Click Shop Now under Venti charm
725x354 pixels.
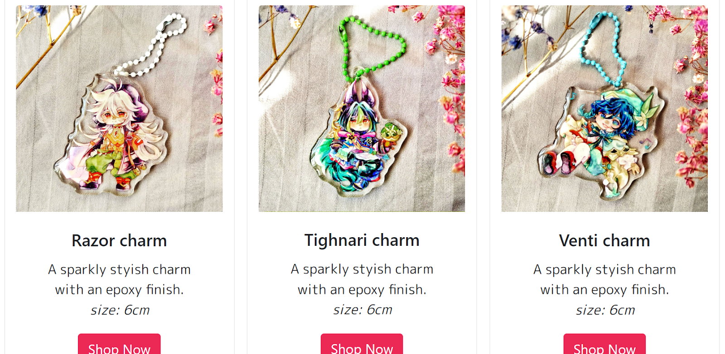click(604, 345)
